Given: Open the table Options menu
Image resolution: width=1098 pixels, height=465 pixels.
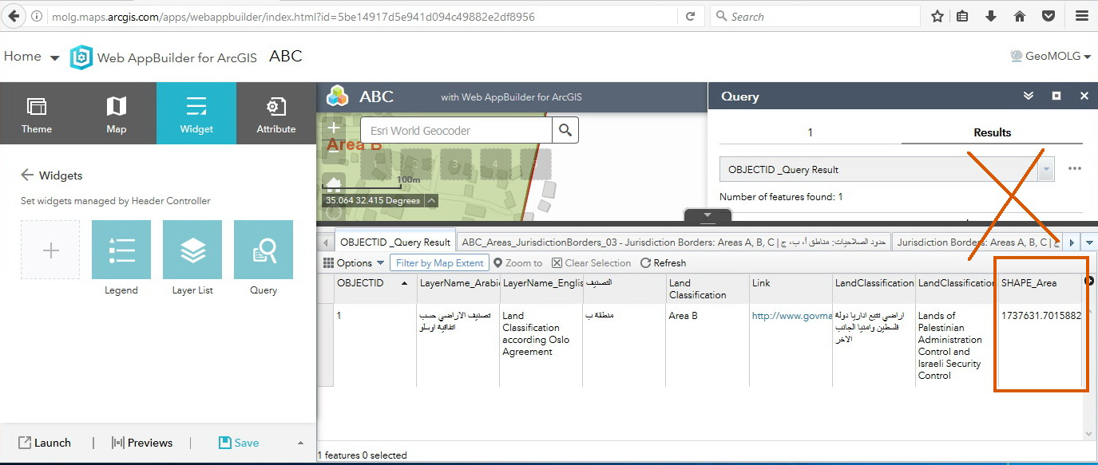Looking at the screenshot, I should pyautogui.click(x=354, y=262).
